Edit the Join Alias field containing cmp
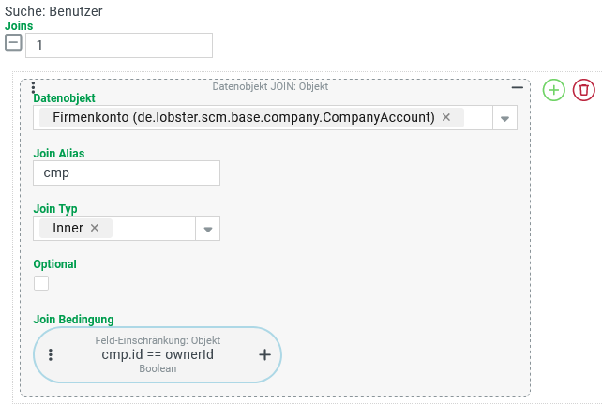Viewport: 602px width, 404px height. [x=126, y=173]
